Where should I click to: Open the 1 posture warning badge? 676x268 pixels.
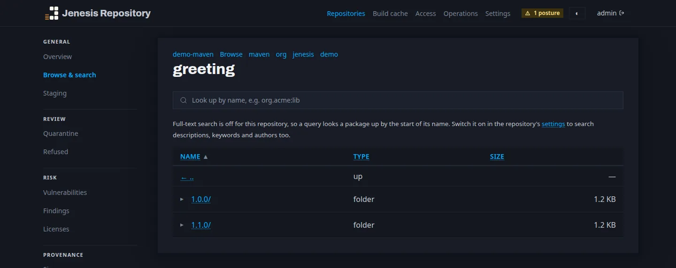click(542, 13)
